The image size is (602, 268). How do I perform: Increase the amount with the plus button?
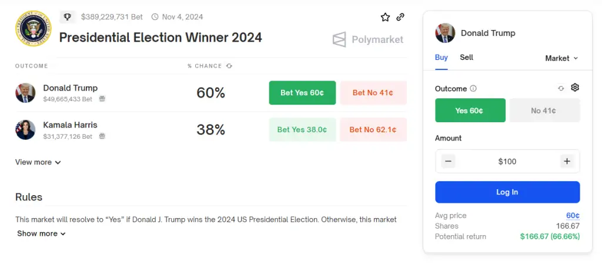[567, 161]
